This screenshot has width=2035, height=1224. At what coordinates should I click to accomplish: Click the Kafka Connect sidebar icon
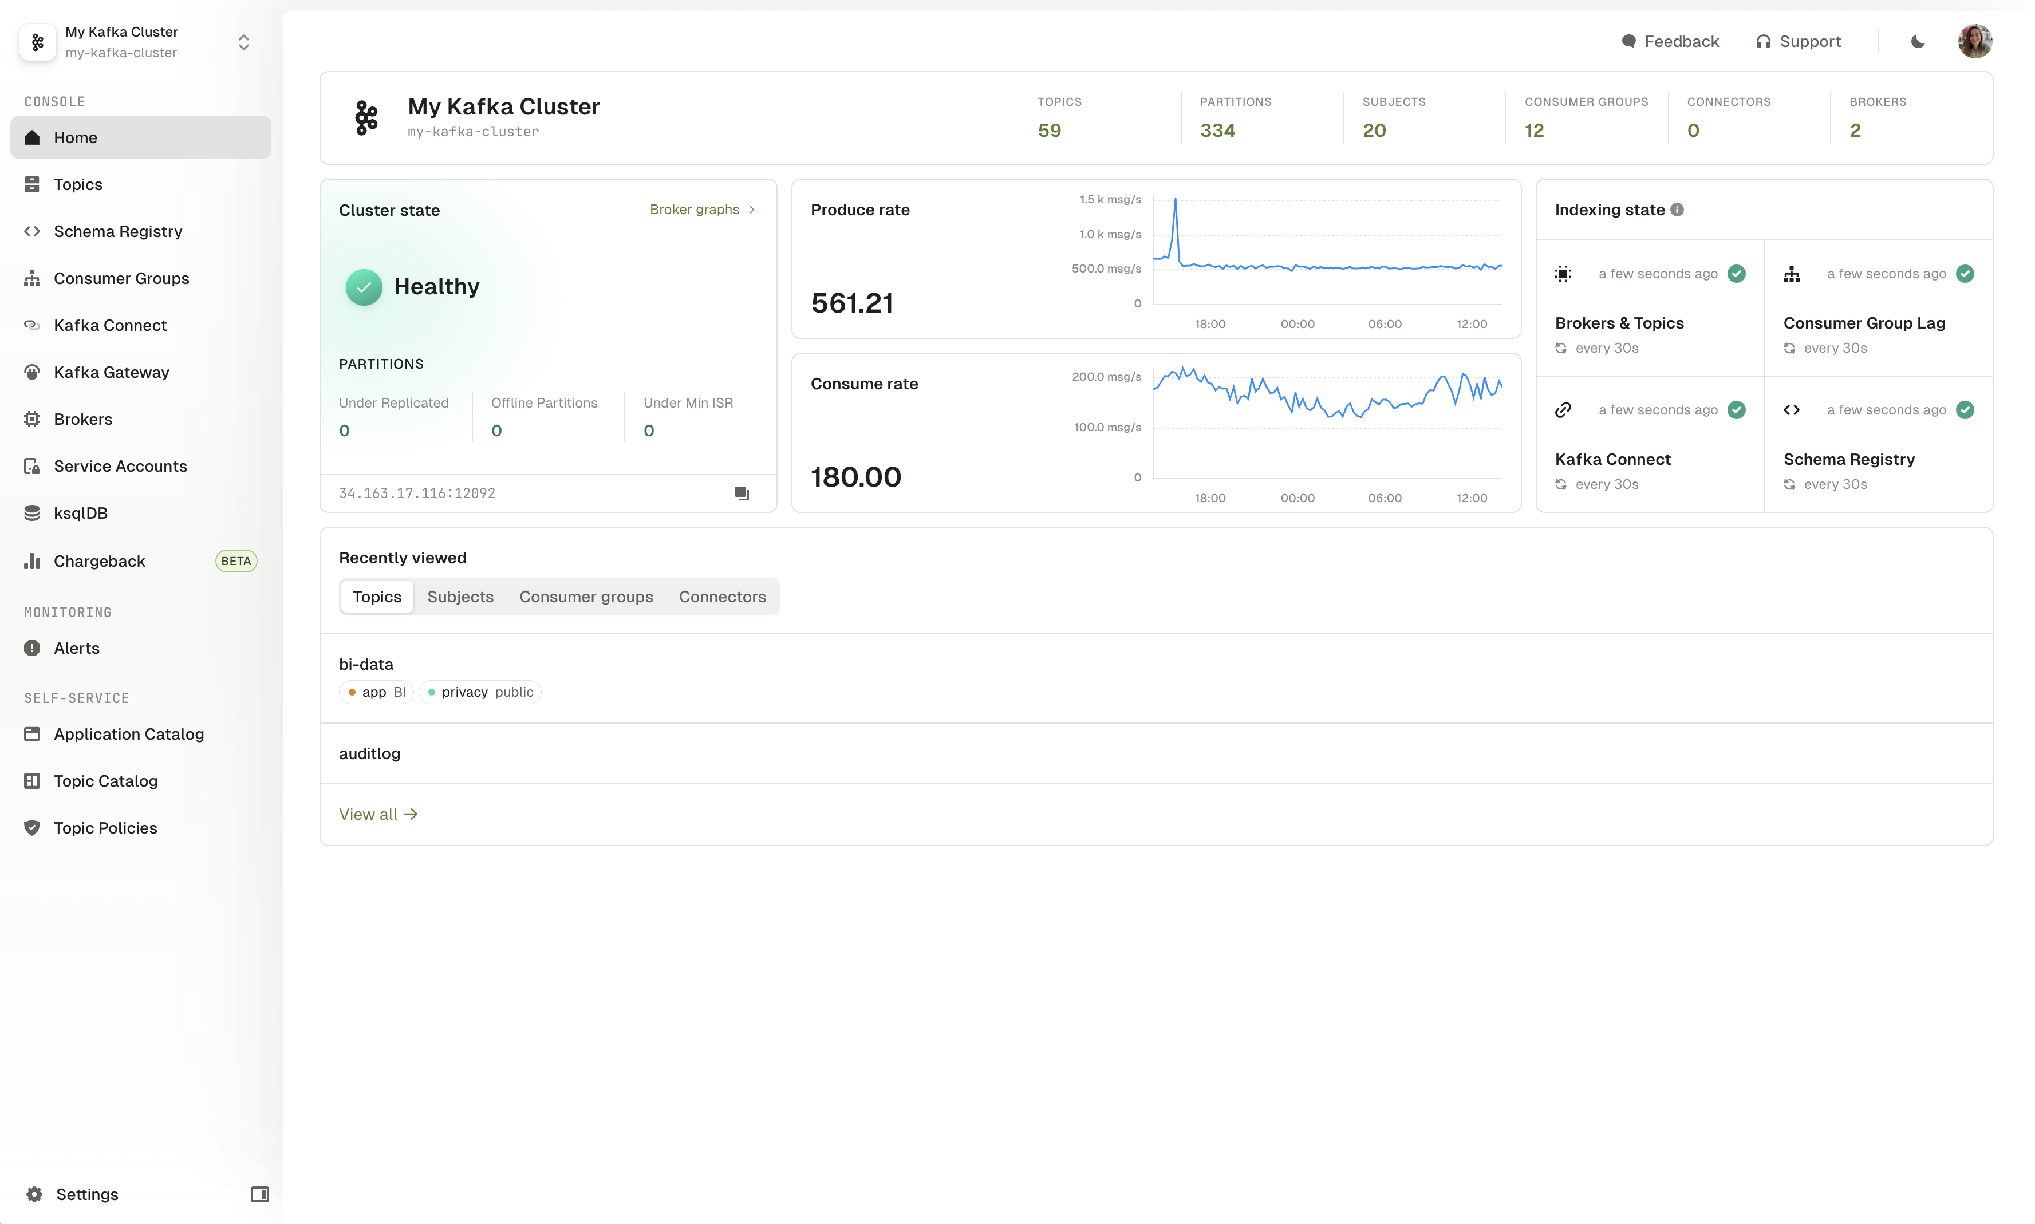(32, 324)
